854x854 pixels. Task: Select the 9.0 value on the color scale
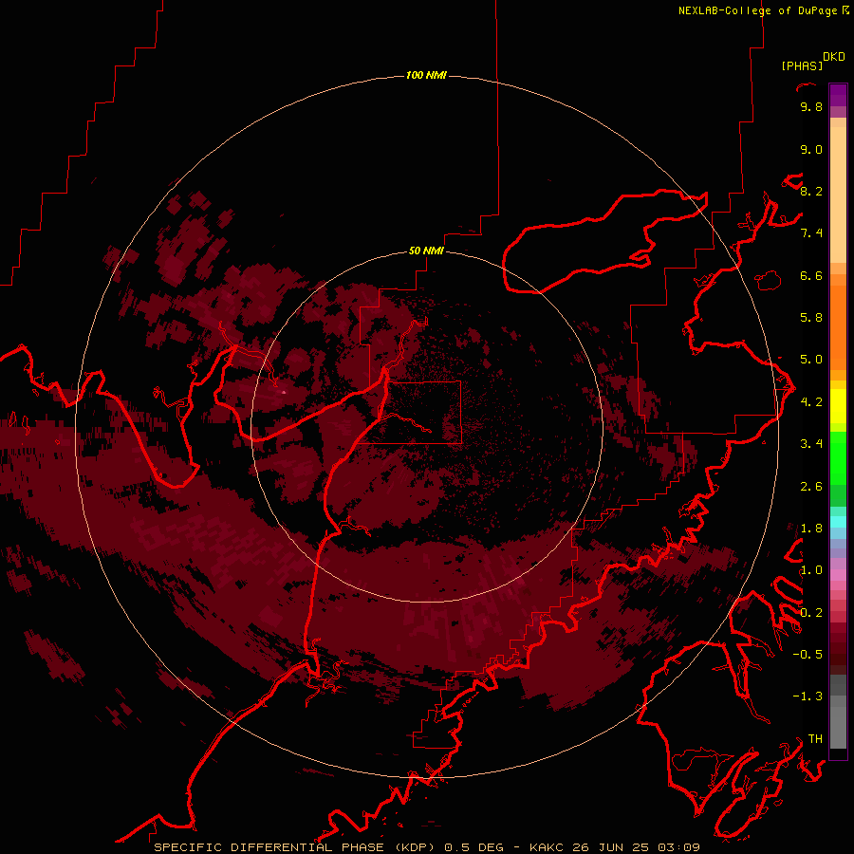pos(811,149)
